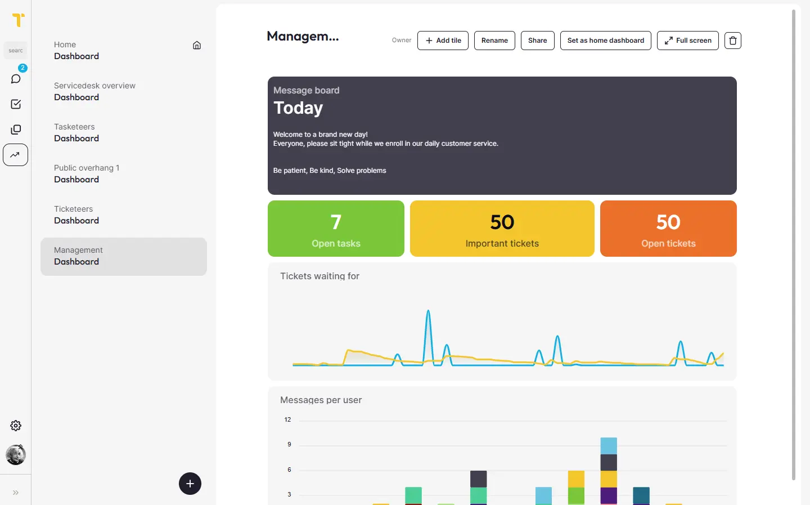Open the copy/templates icon in the sidebar
This screenshot has height=505, width=810.
16,129
